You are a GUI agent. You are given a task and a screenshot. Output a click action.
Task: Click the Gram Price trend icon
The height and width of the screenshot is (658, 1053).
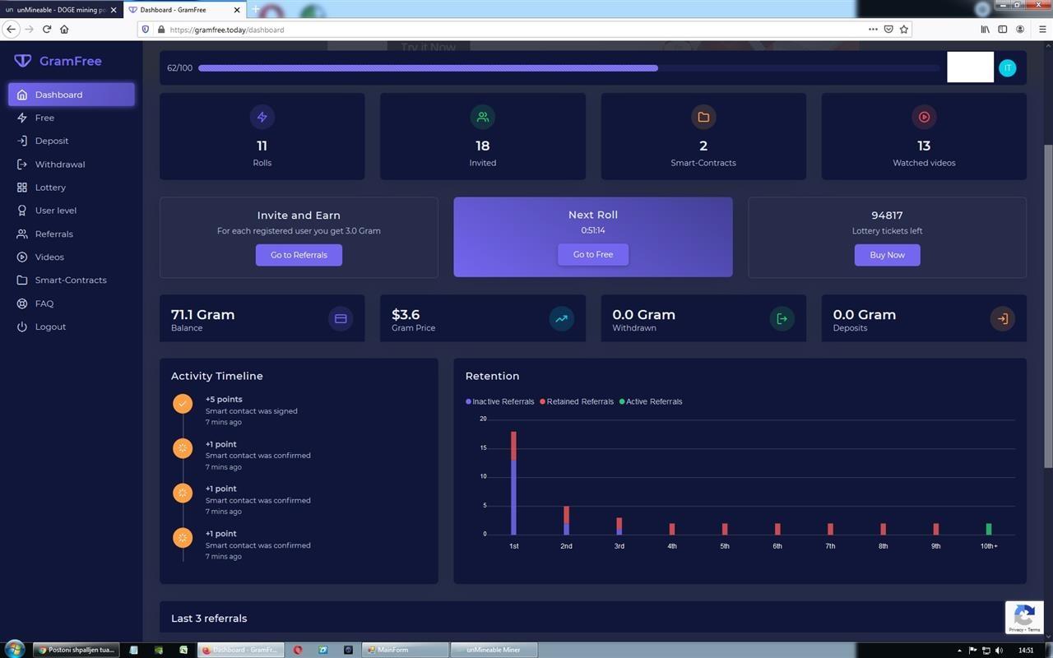click(561, 318)
